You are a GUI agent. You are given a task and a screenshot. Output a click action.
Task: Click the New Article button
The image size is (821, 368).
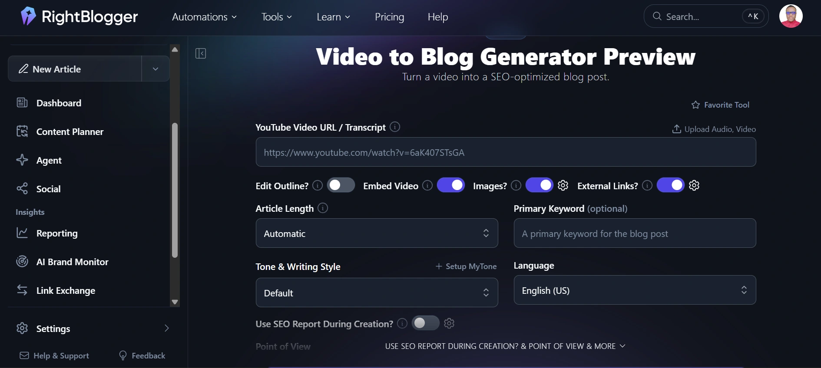click(75, 69)
